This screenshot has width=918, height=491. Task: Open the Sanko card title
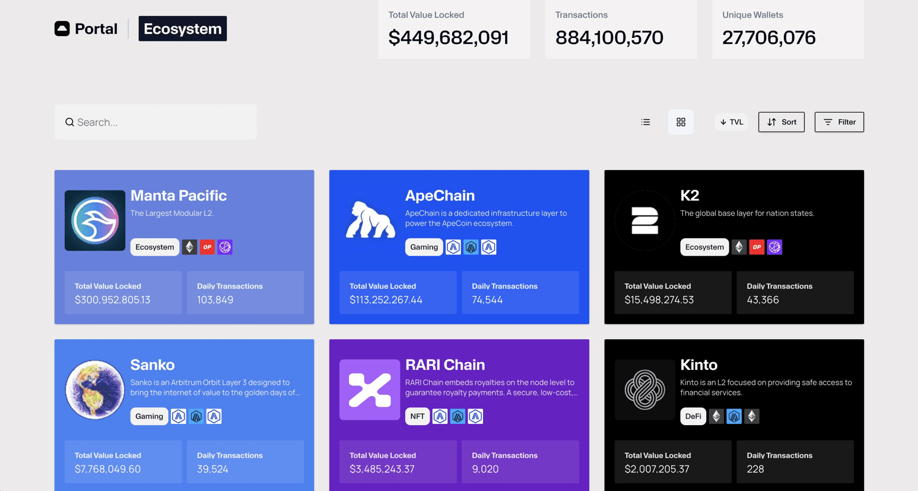(x=153, y=365)
